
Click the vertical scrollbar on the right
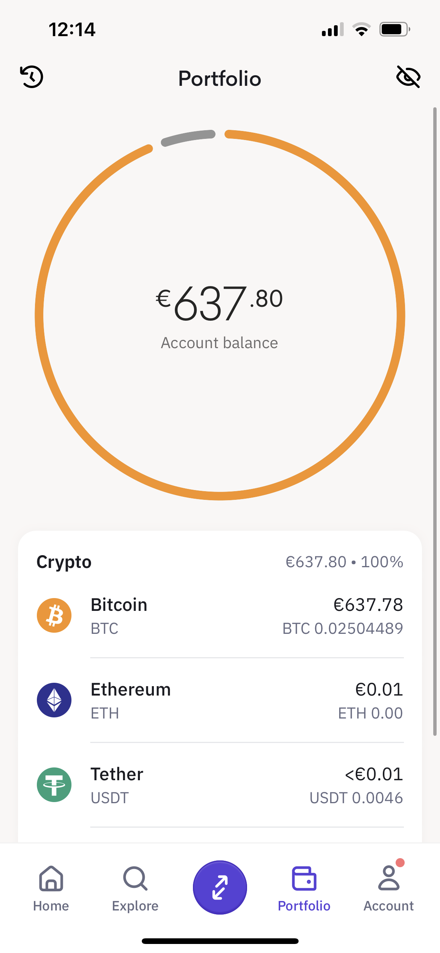435,422
